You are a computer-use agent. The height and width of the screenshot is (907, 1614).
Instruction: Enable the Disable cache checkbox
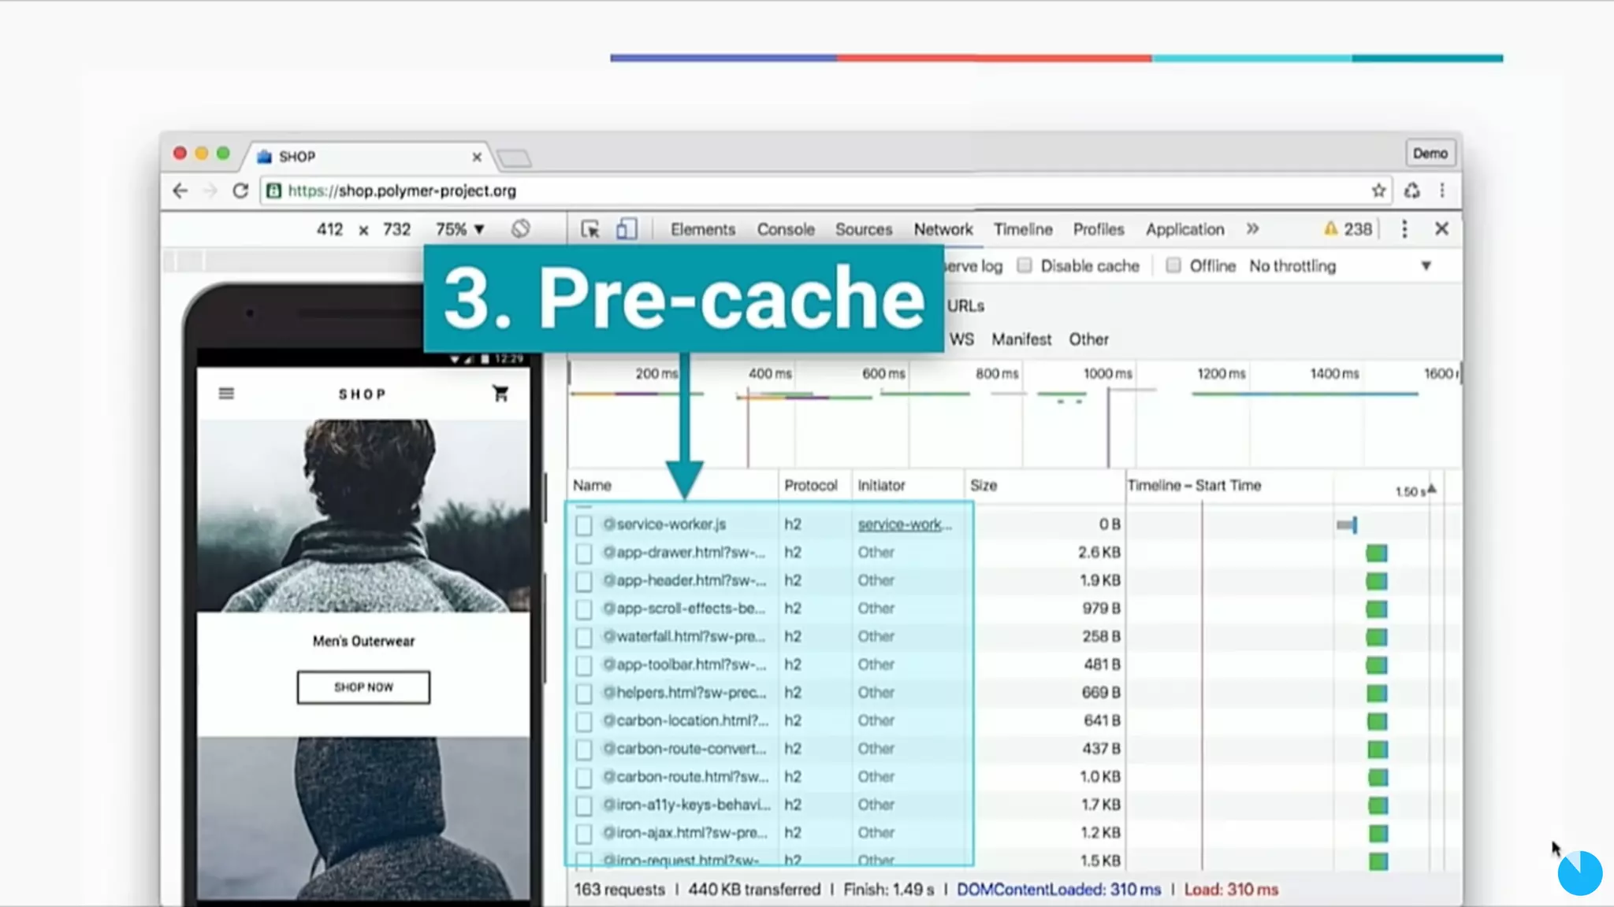(x=1025, y=266)
